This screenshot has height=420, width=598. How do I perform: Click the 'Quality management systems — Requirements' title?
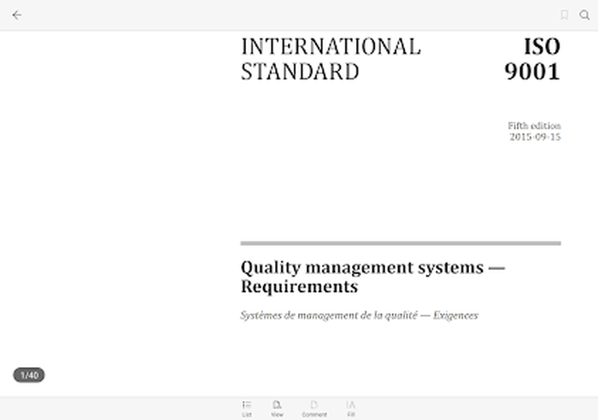(x=373, y=277)
